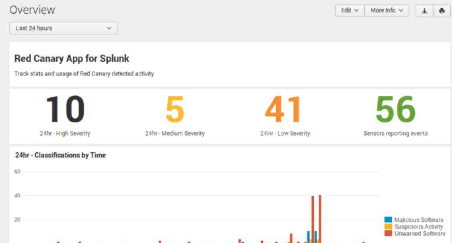Open the Last 24 hours time picker
452x243 pixels.
coord(63,28)
